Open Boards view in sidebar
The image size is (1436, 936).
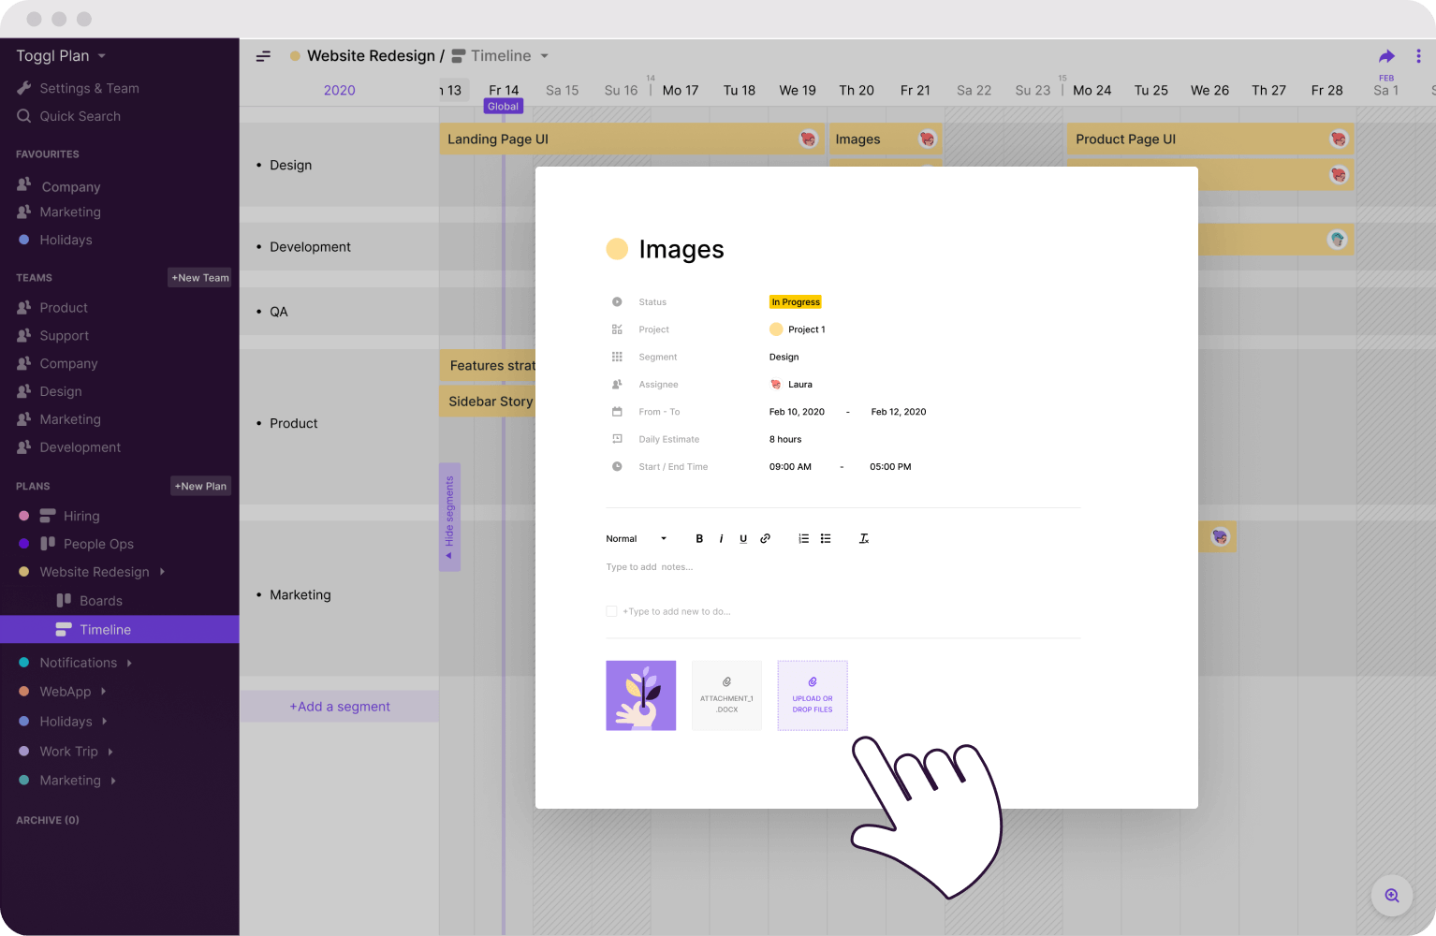coord(100,601)
